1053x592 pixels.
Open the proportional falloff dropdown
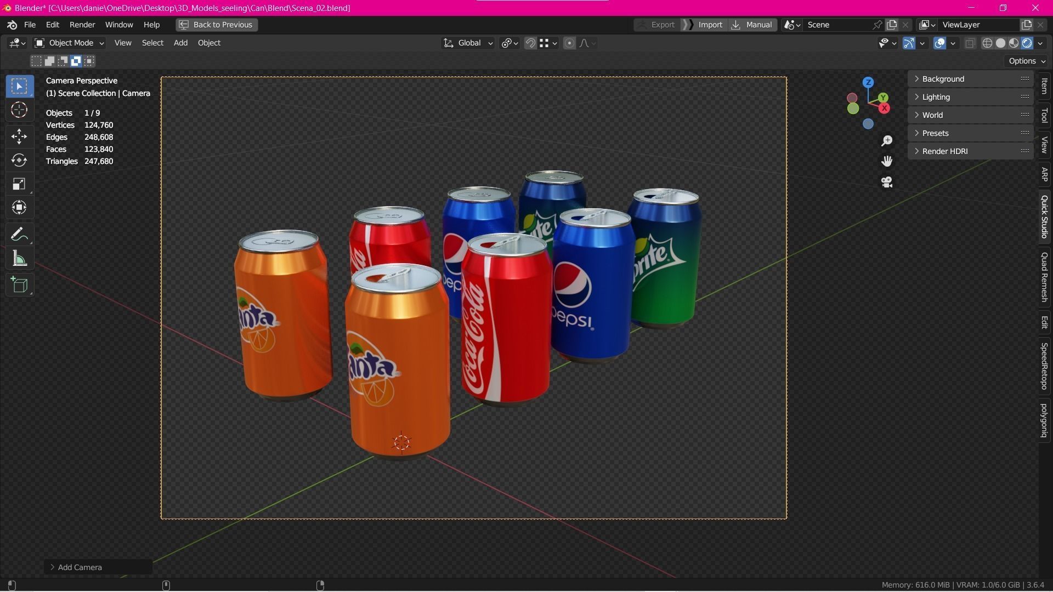[587, 43]
